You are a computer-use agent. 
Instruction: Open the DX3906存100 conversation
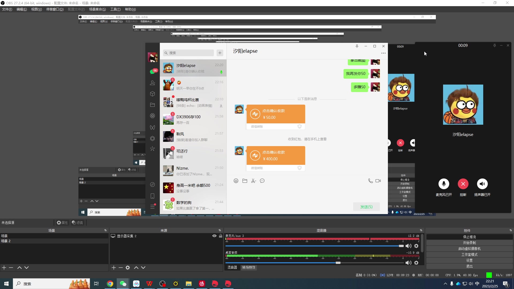193,119
